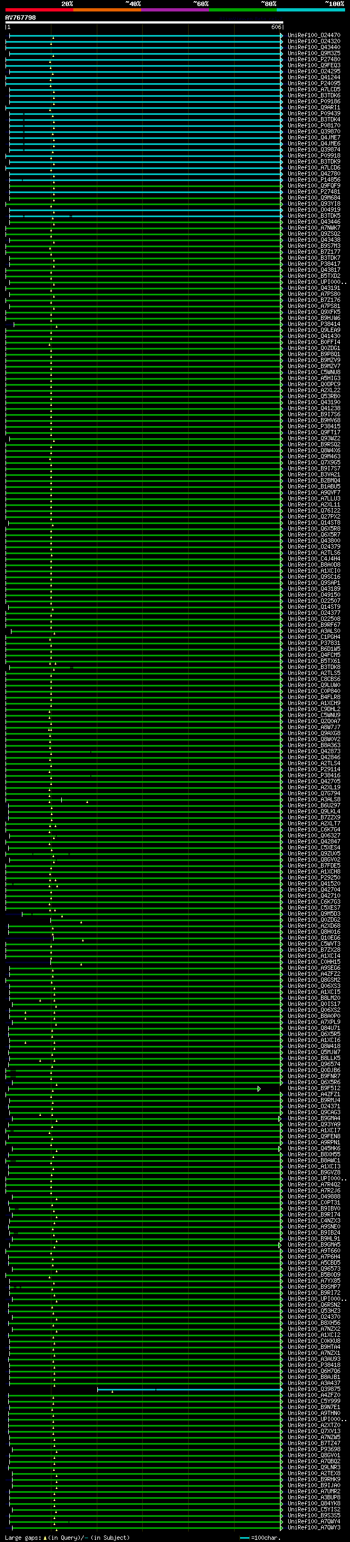Image resolution: width=350 pixels, height=1542 pixels.
Task: Select hit label UniRef100_Q84YK8
Action: pyautogui.click(x=314, y=1503)
